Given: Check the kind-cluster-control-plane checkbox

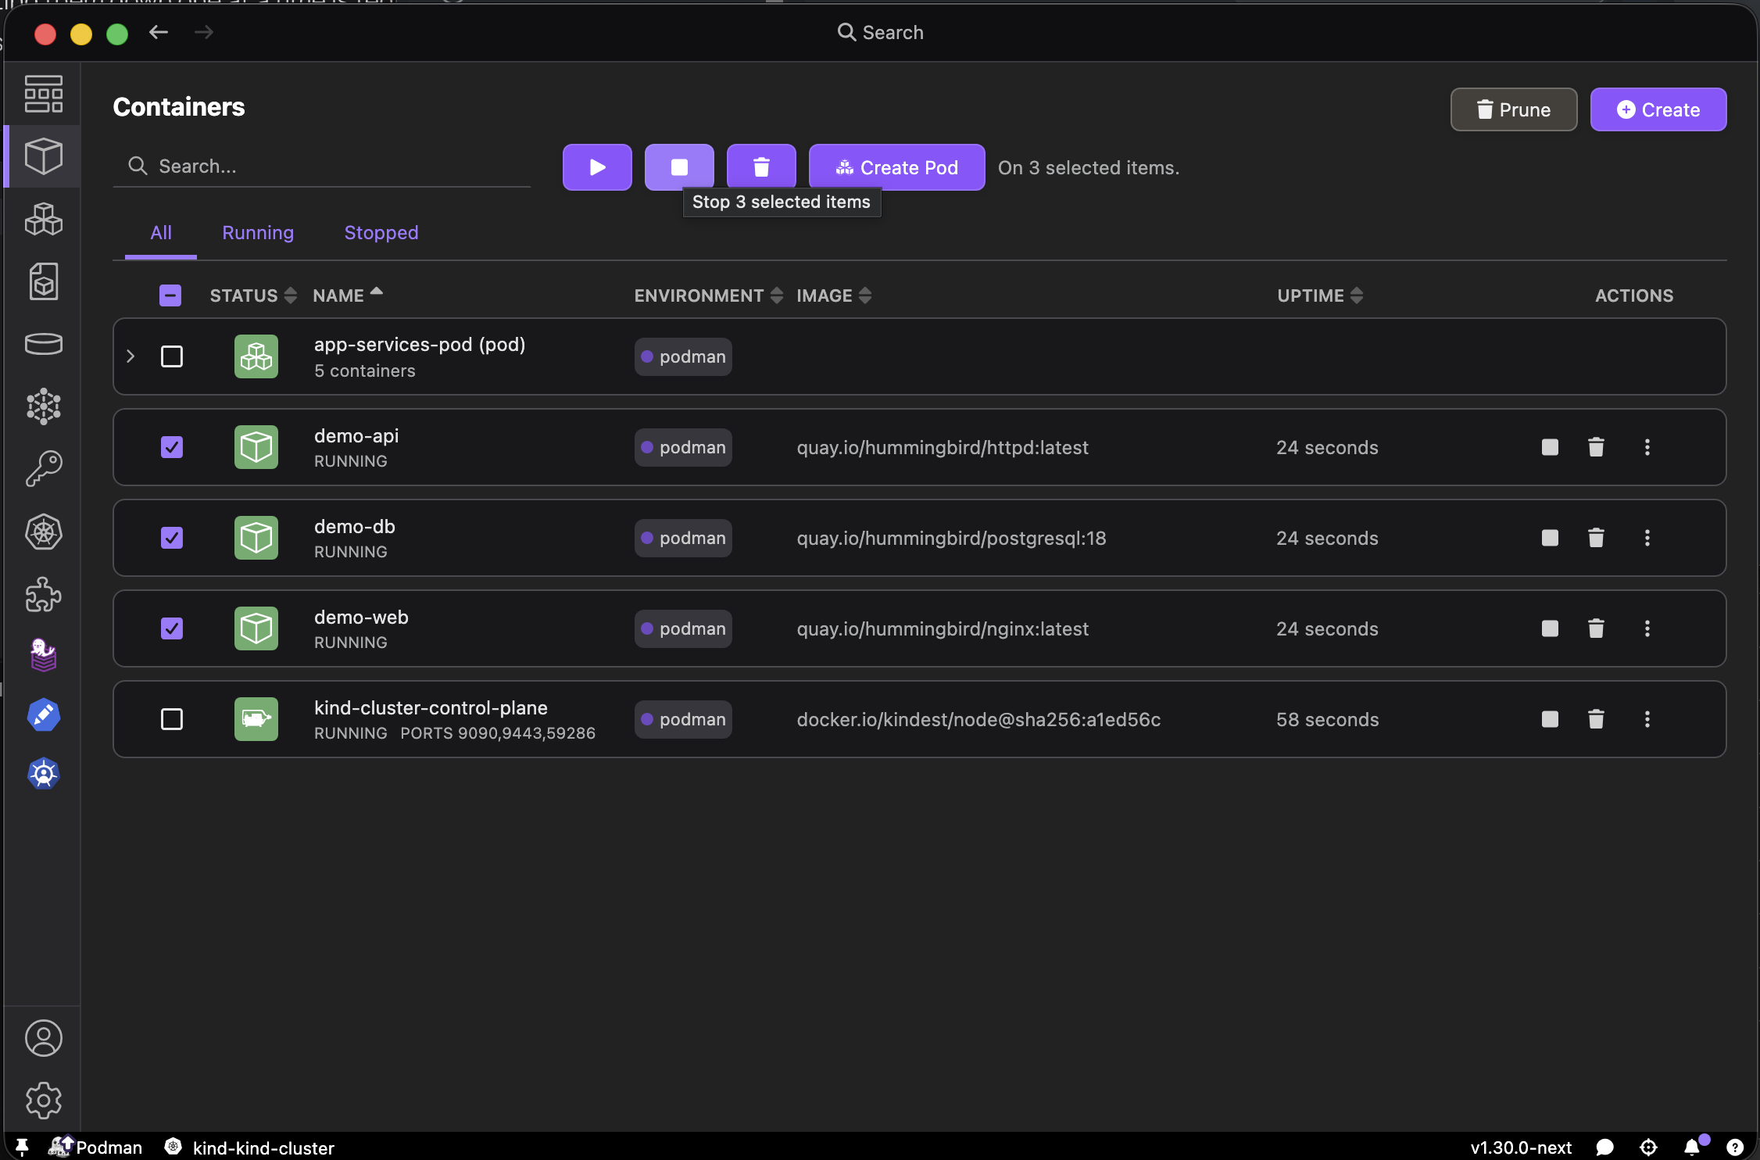Looking at the screenshot, I should (172, 719).
